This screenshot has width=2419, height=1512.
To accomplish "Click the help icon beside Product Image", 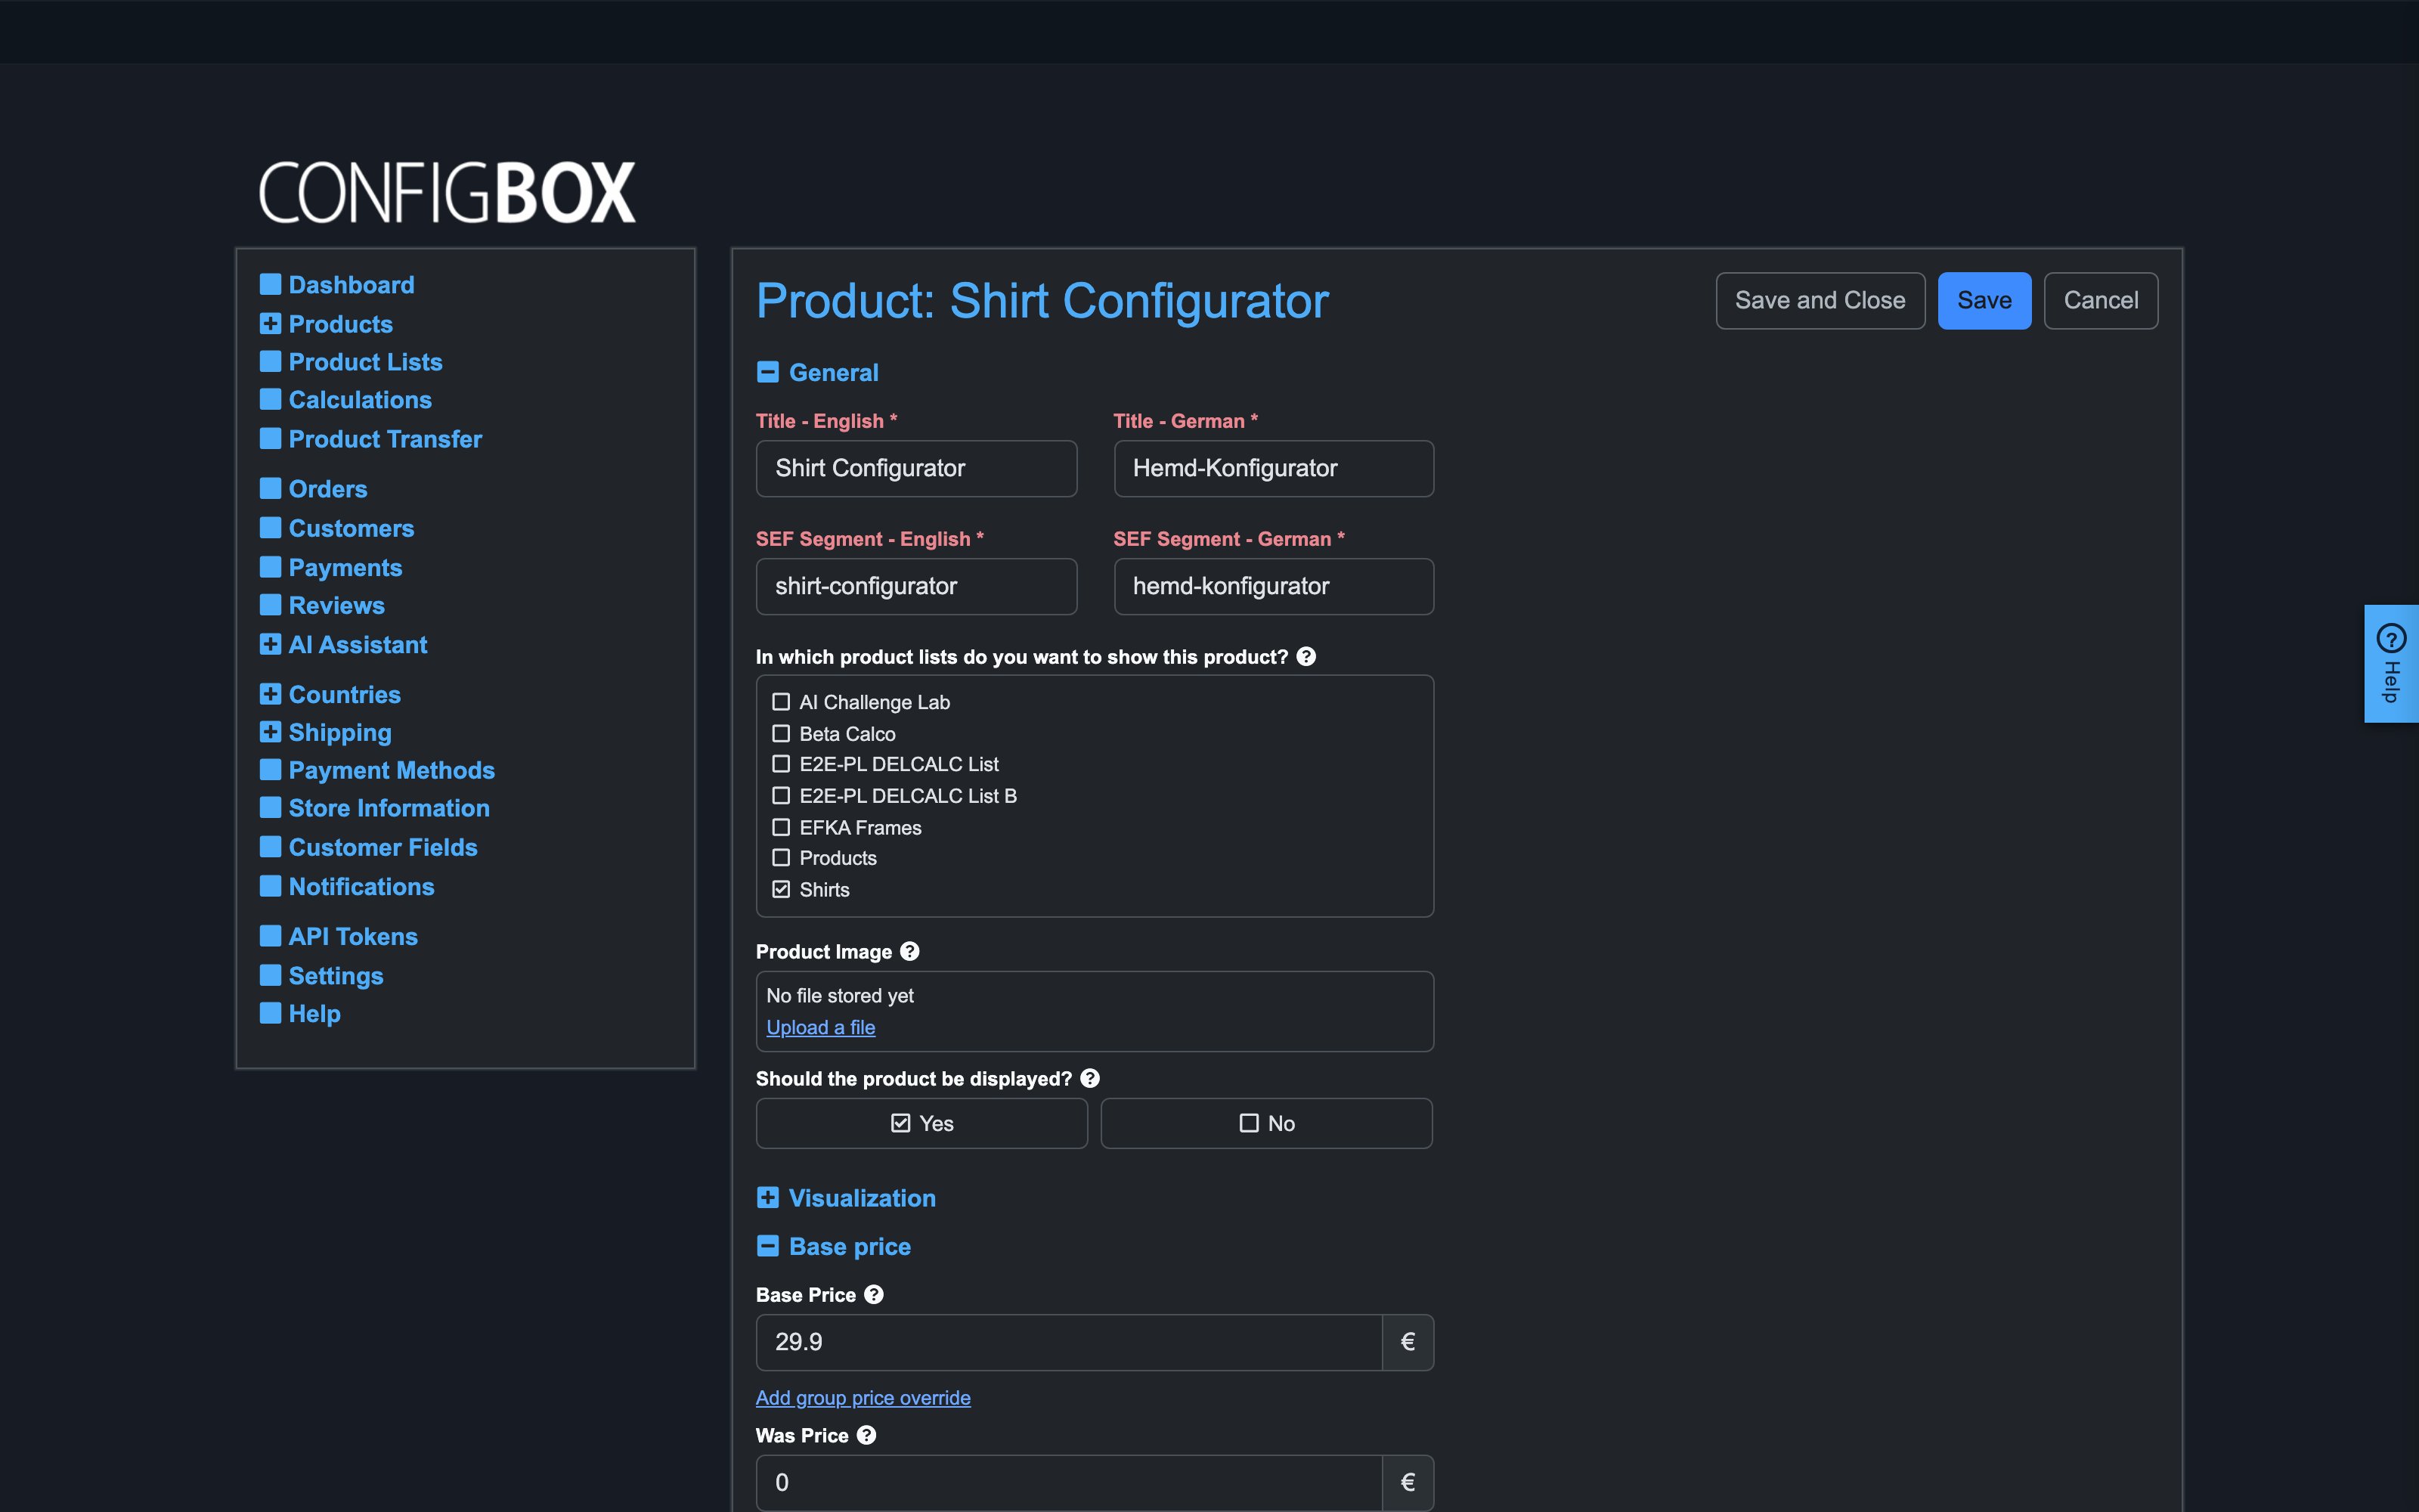I will pyautogui.click(x=909, y=951).
